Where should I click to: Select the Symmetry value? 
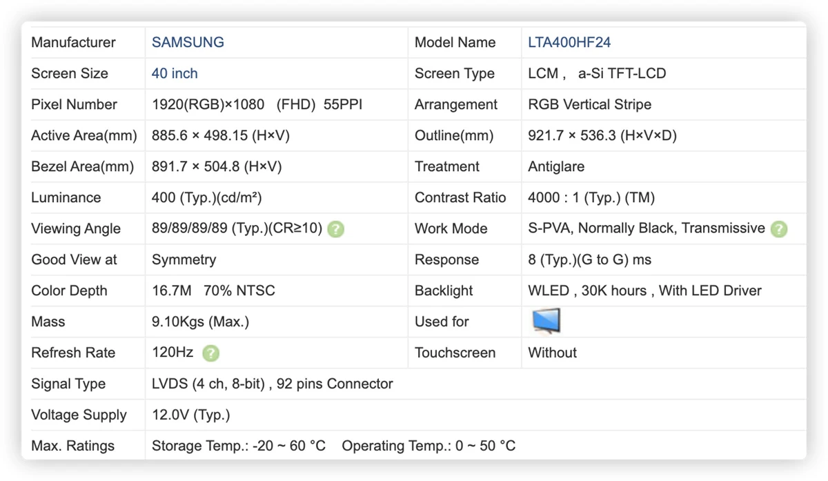coord(184,259)
